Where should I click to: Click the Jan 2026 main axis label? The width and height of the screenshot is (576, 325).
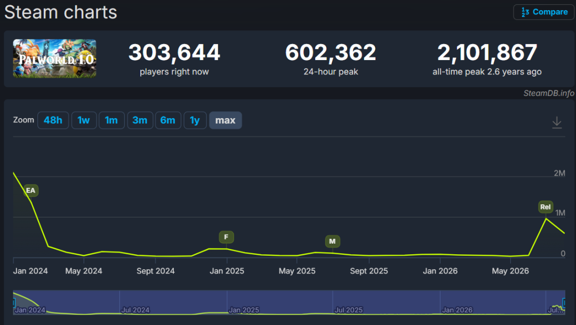[440, 271]
